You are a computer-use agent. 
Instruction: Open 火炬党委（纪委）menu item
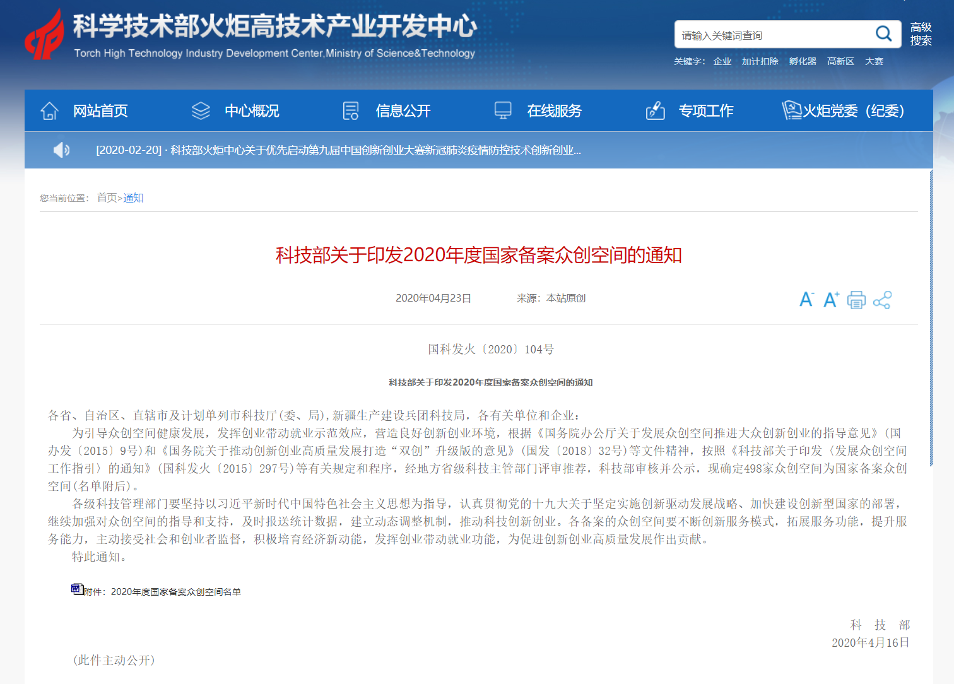click(x=854, y=111)
